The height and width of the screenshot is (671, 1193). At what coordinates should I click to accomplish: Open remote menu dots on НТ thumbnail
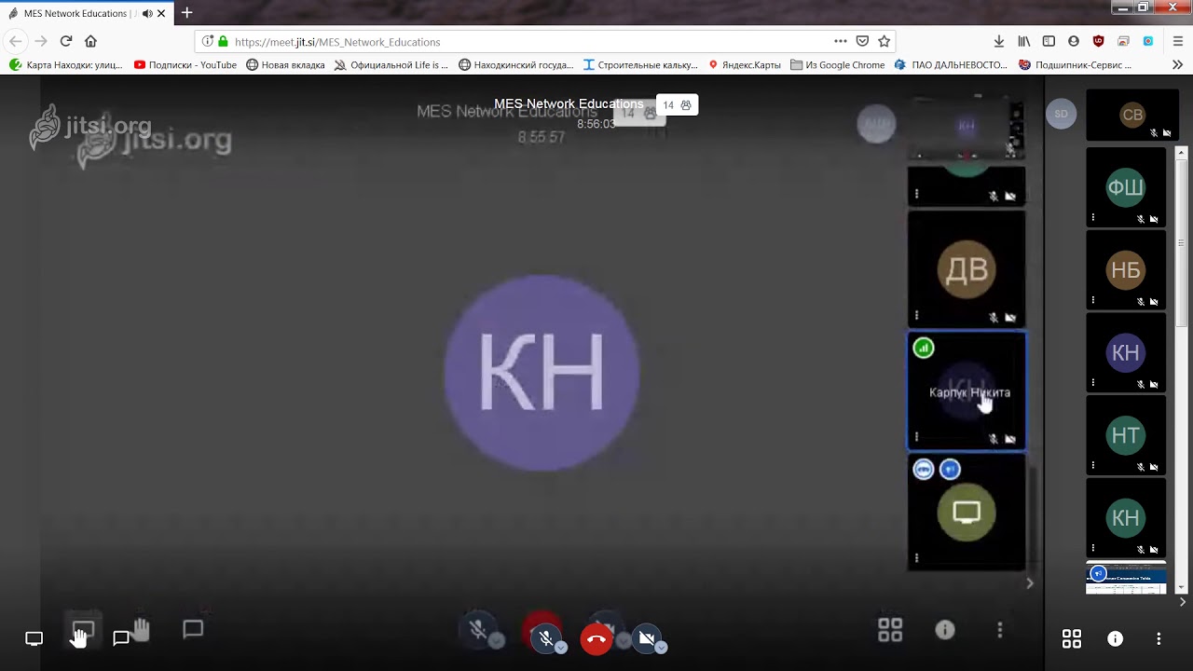coord(1093,466)
